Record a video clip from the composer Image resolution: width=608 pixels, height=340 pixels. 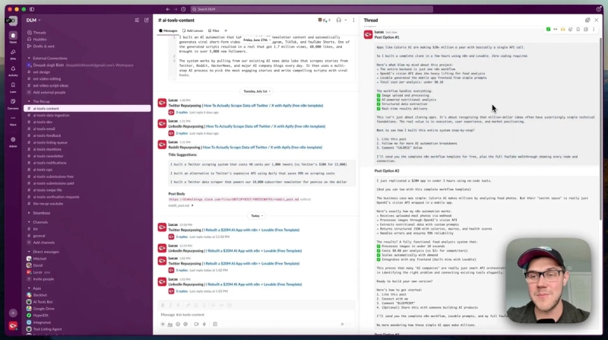click(196, 324)
